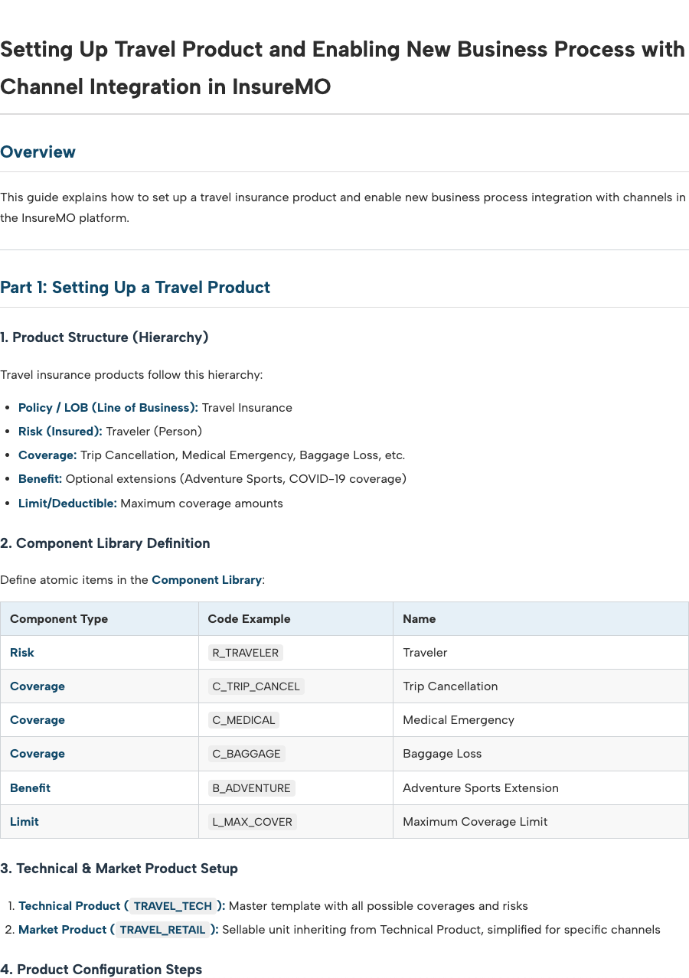Select the R_TRAVELER code cell

tap(246, 652)
